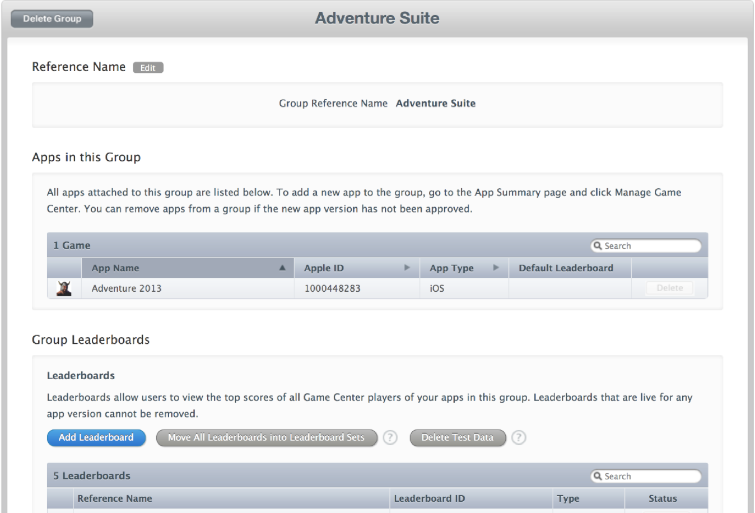Click Edit next to Reference Name
This screenshot has height=513, width=755.
(x=148, y=68)
